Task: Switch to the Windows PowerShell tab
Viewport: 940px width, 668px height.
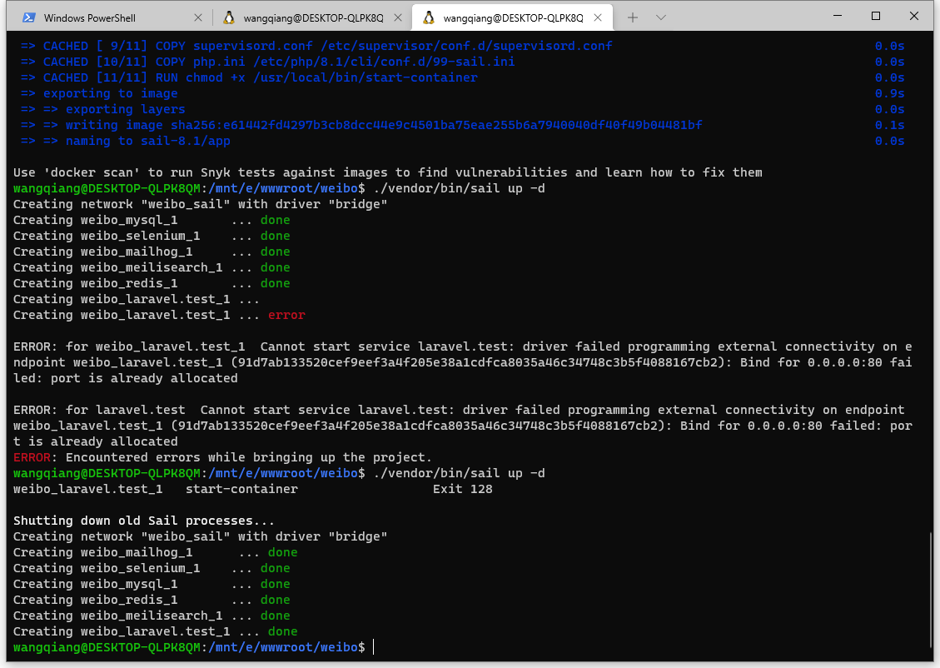Action: point(90,17)
